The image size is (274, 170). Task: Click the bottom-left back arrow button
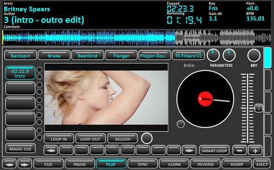pos(9,164)
